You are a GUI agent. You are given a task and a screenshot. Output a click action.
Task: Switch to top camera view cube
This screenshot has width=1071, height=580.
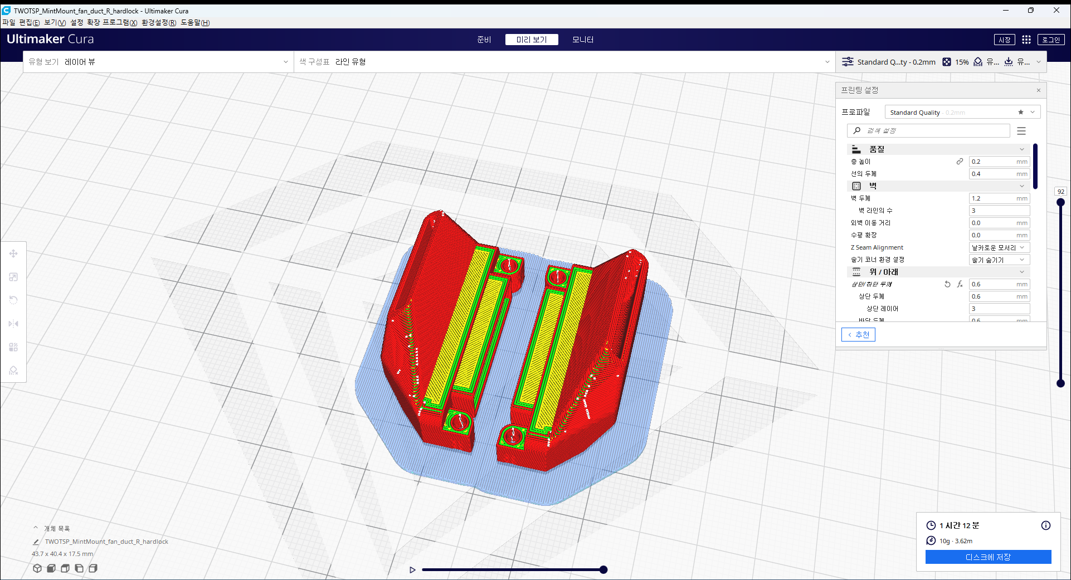pos(65,568)
